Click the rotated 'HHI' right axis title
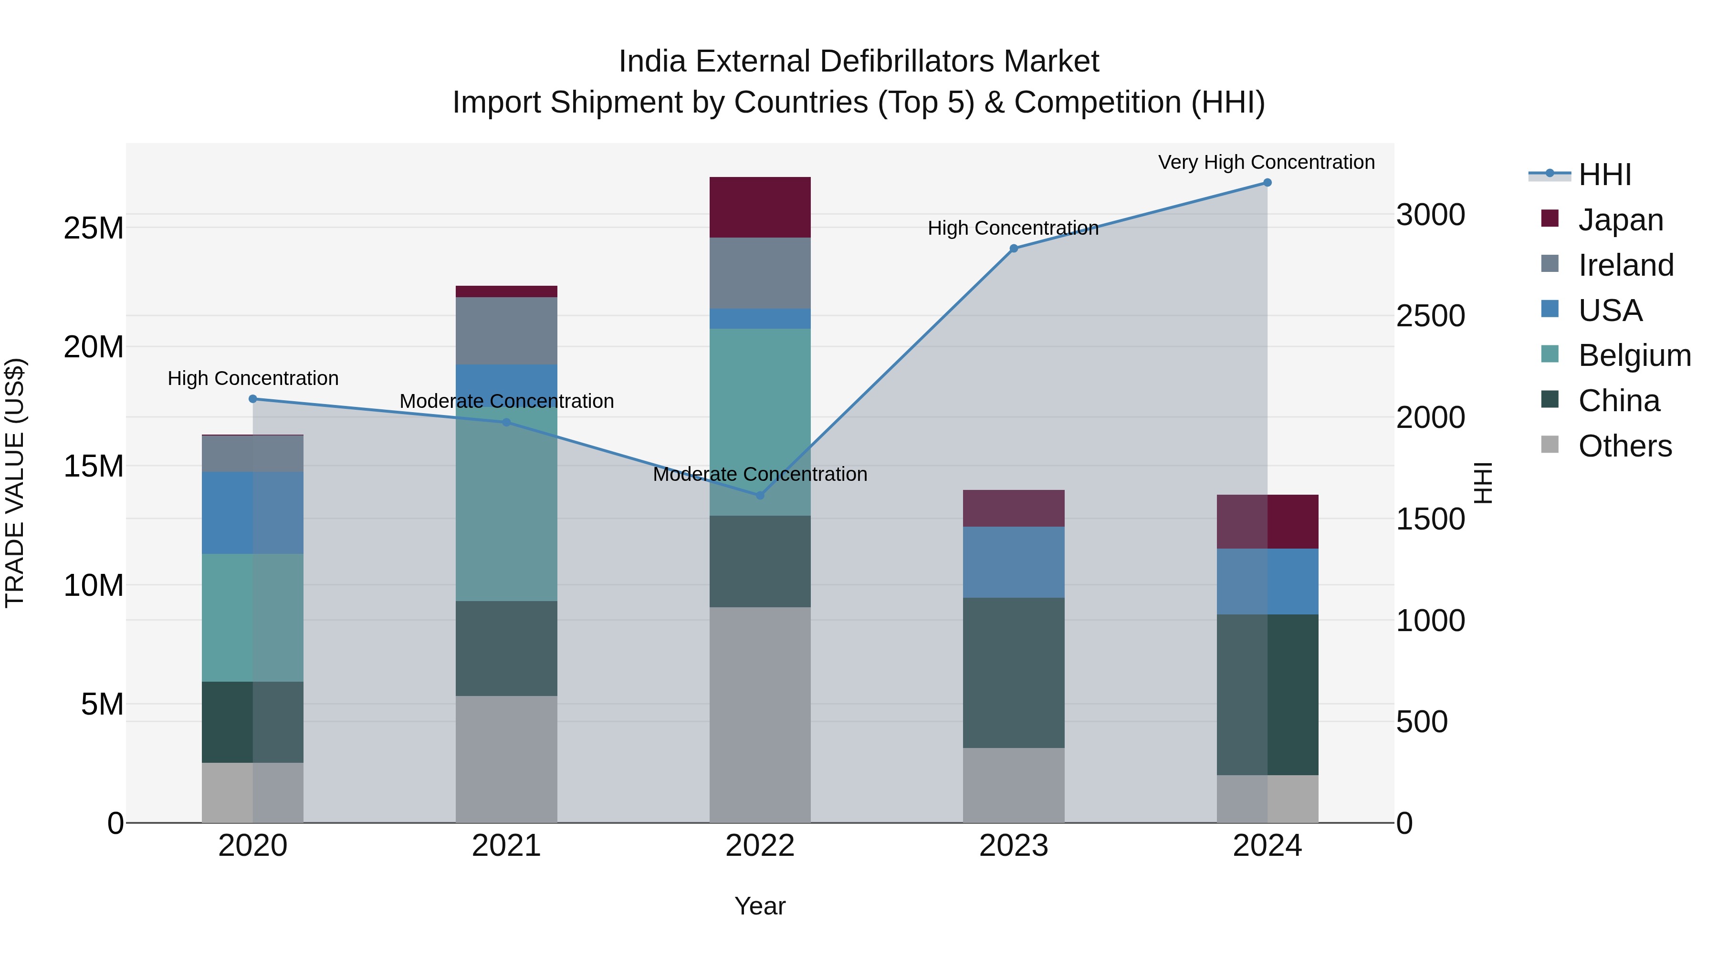 pos(1483,483)
